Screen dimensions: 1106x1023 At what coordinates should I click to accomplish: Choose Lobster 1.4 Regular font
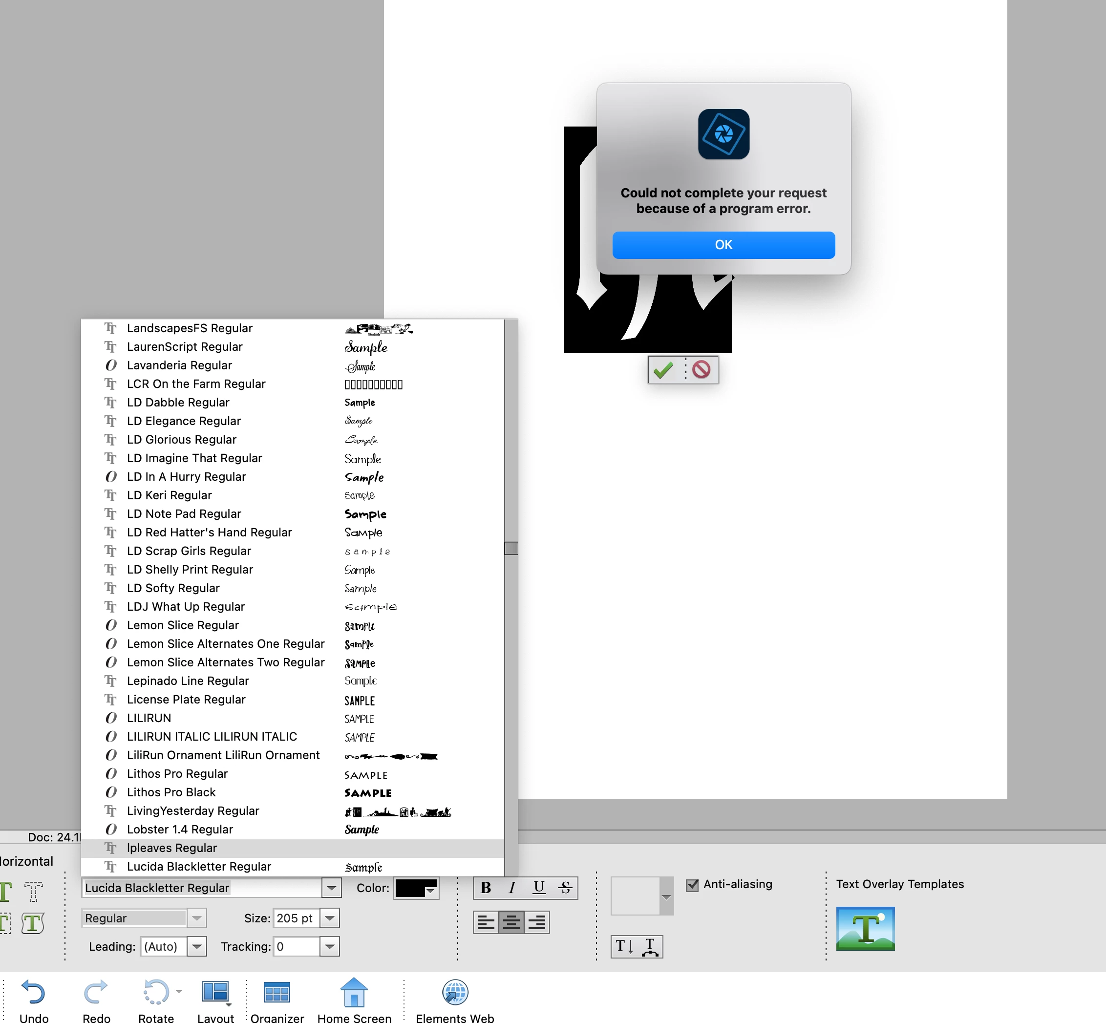coord(180,829)
